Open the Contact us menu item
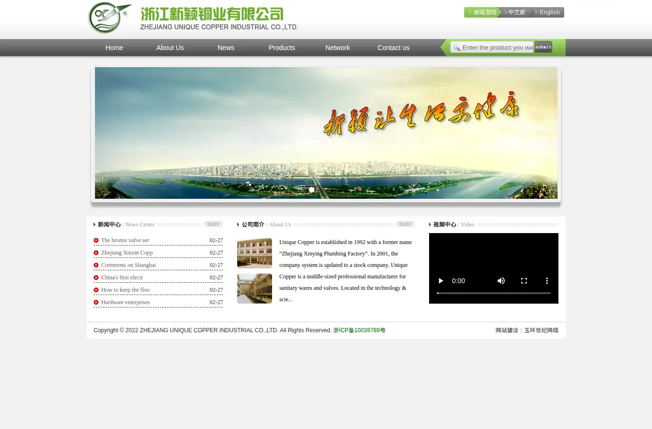This screenshot has height=429, width=652. coord(393,48)
